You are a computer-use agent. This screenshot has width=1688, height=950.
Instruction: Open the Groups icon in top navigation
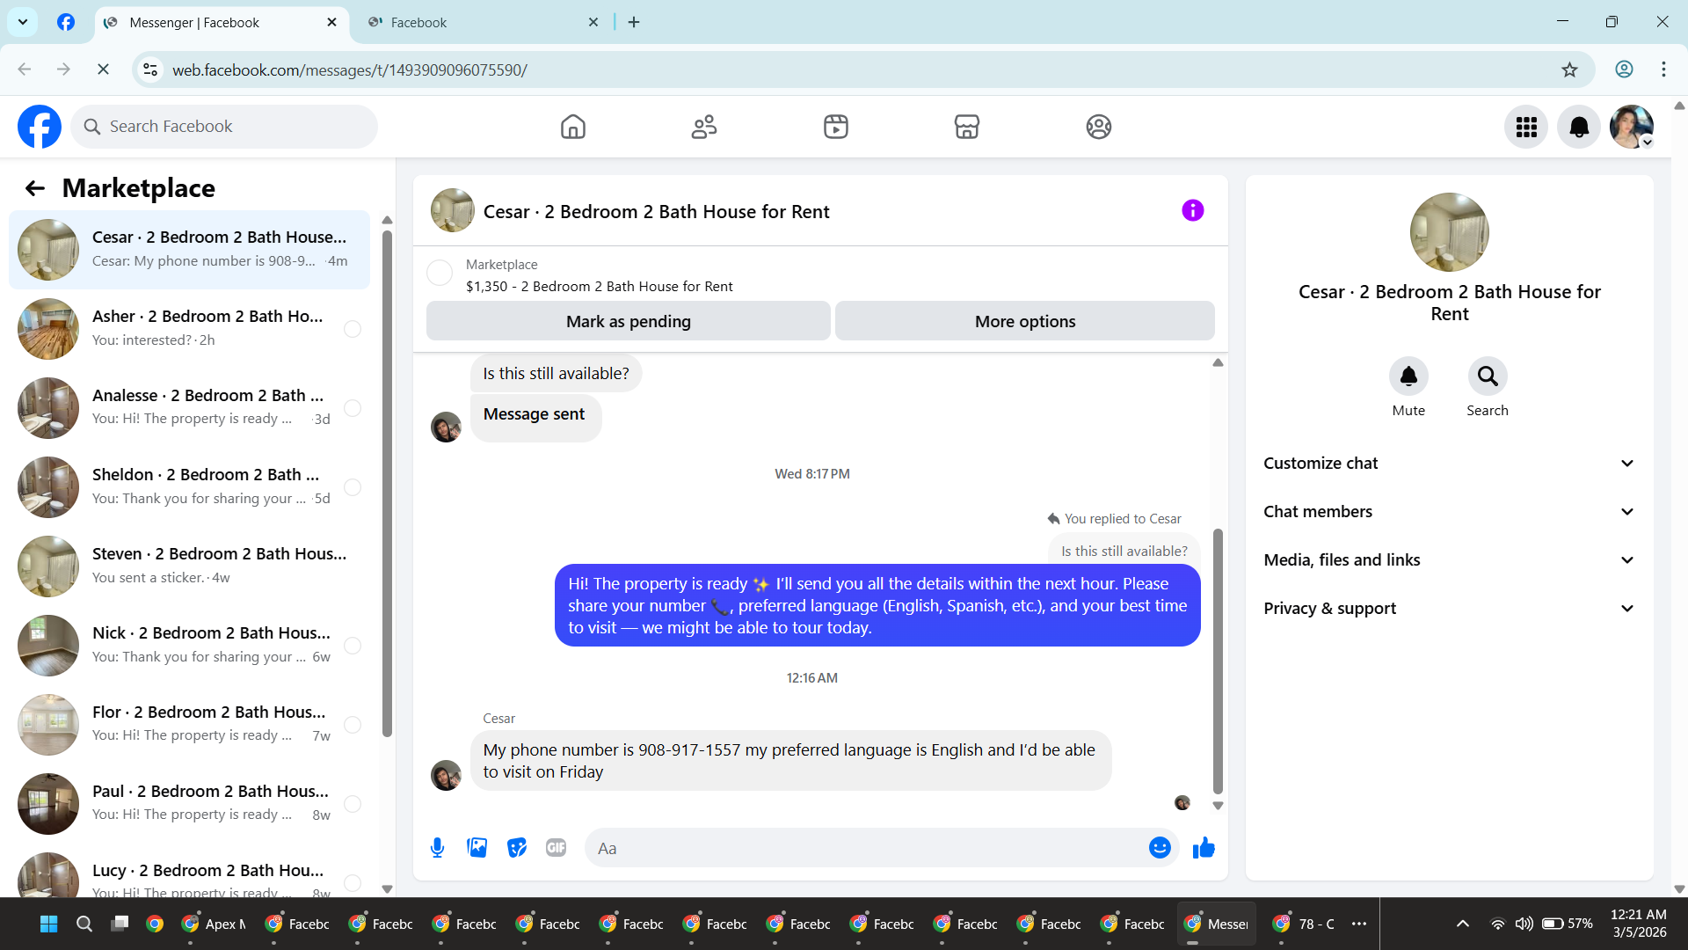[1099, 127]
